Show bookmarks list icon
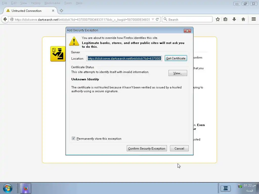This screenshot has height=194, width=259. (x=225, y=19)
